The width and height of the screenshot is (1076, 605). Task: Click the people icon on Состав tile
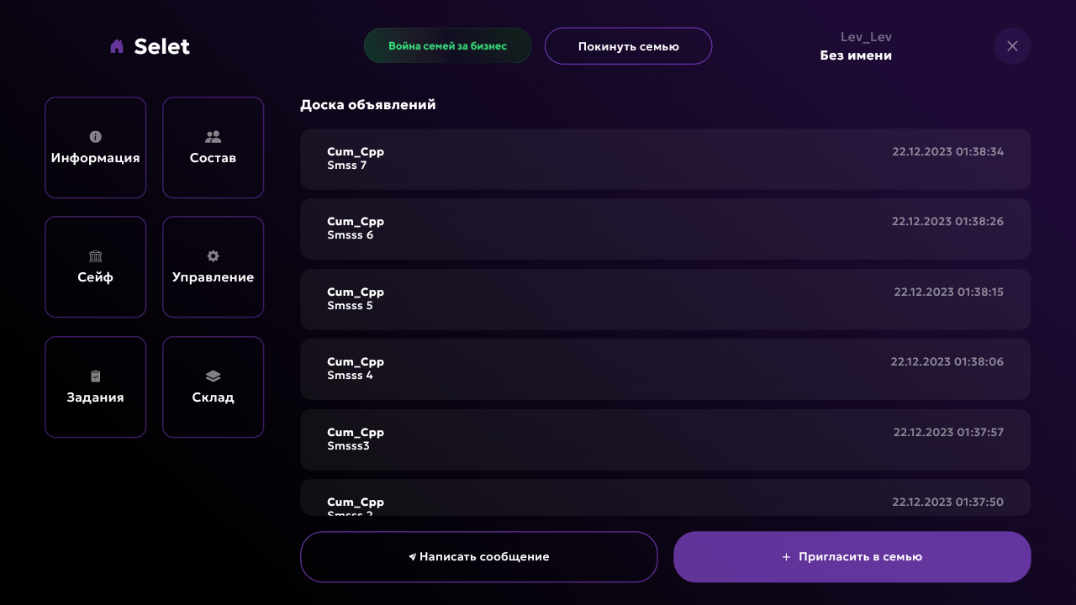tap(213, 136)
